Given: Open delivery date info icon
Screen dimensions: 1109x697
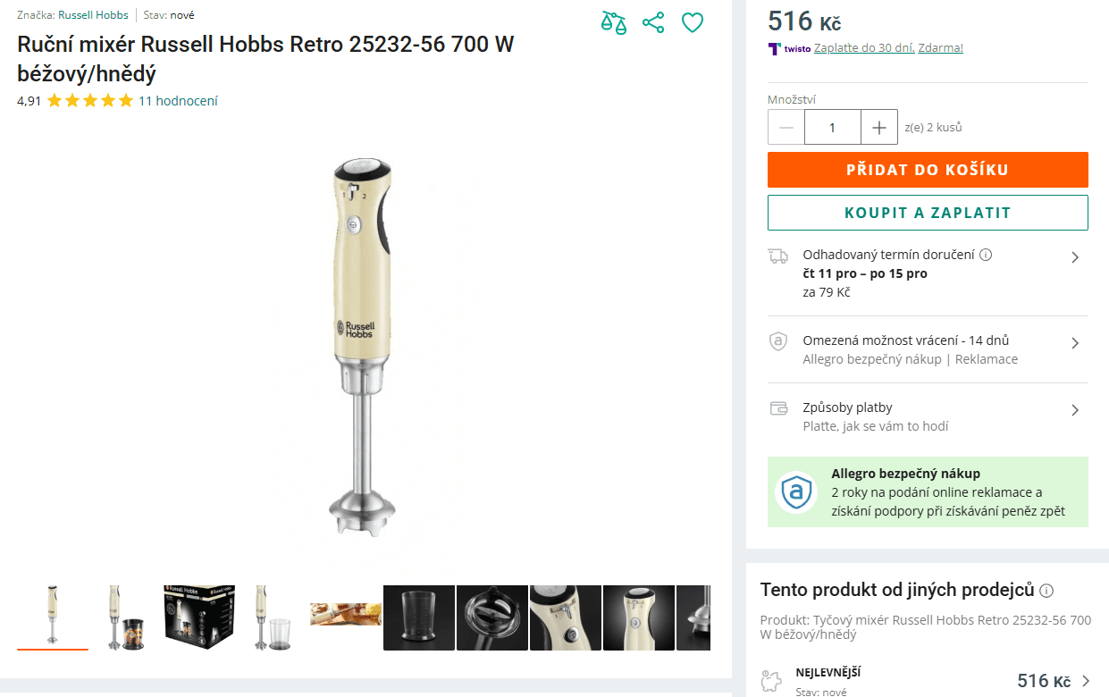Looking at the screenshot, I should [986, 255].
